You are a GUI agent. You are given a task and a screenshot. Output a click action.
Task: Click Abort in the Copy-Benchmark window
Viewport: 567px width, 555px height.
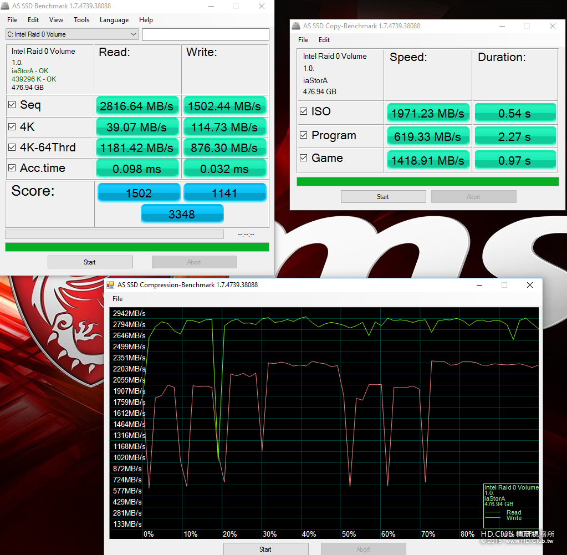(x=473, y=197)
